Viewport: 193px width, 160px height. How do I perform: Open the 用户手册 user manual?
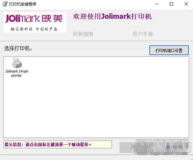point(142,34)
